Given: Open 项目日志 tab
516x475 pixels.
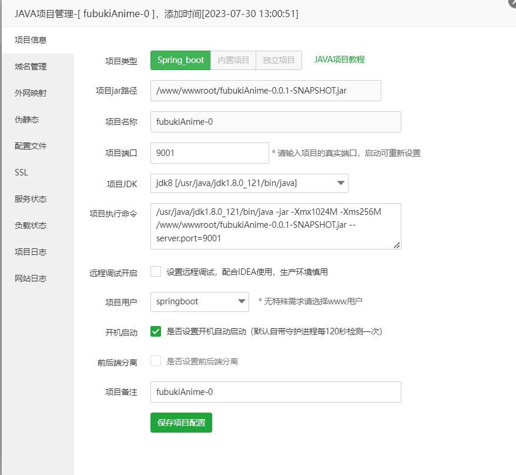Looking at the screenshot, I should point(31,252).
